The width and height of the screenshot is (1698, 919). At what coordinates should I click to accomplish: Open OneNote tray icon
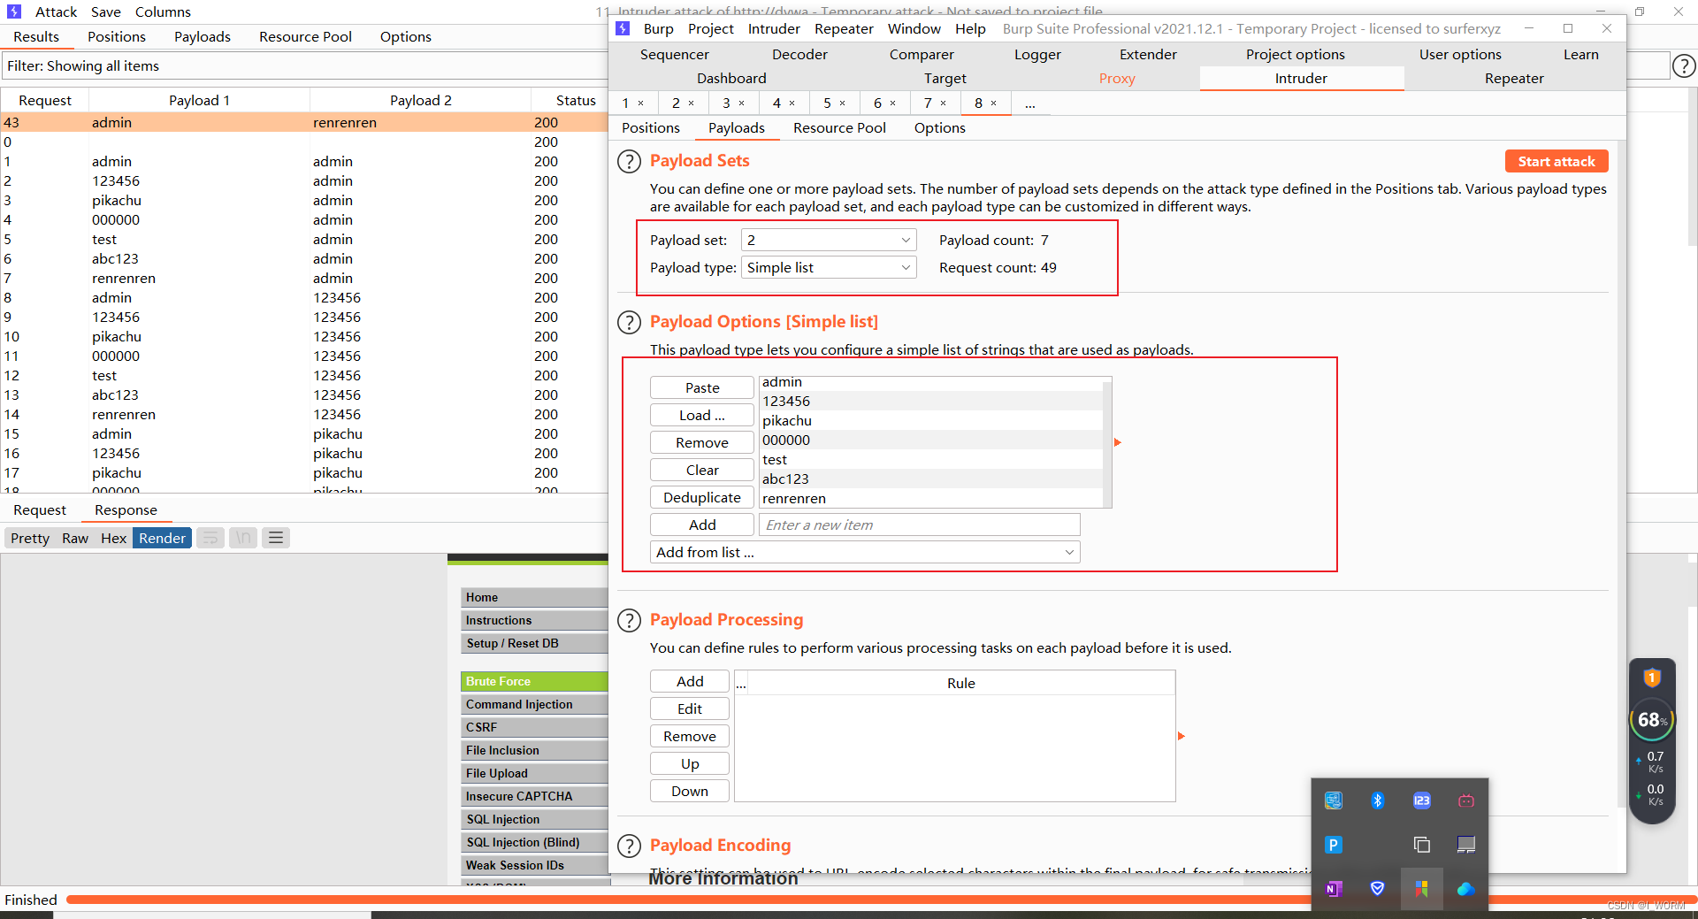1334,889
